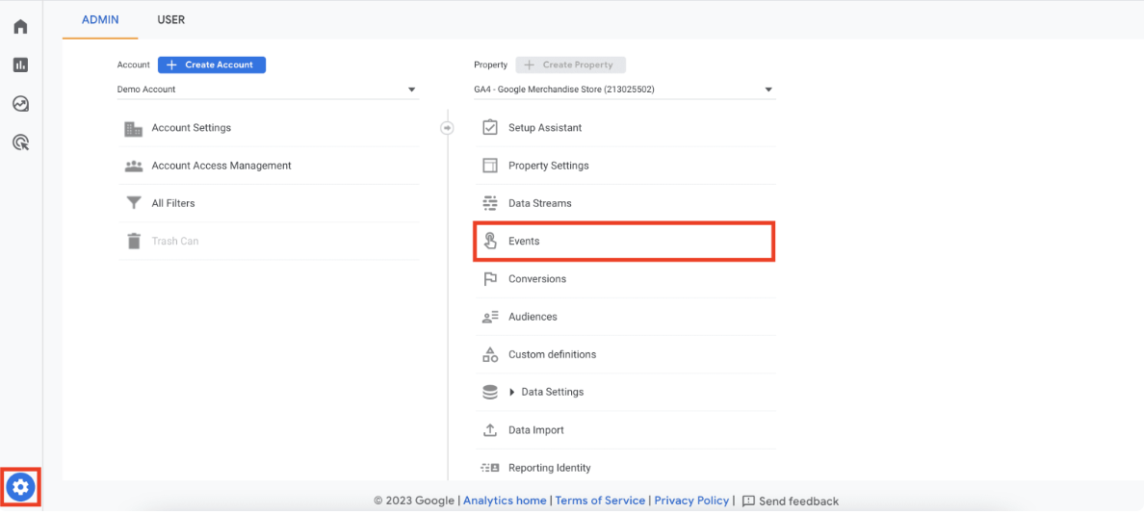Open the Home icon in left sidebar
Viewport: 1144px width, 514px height.
[x=20, y=27]
